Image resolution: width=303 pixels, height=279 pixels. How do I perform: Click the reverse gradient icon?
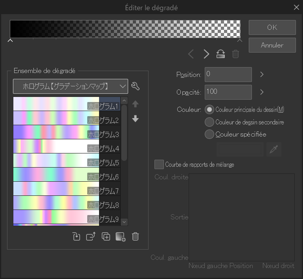[x=221, y=54]
